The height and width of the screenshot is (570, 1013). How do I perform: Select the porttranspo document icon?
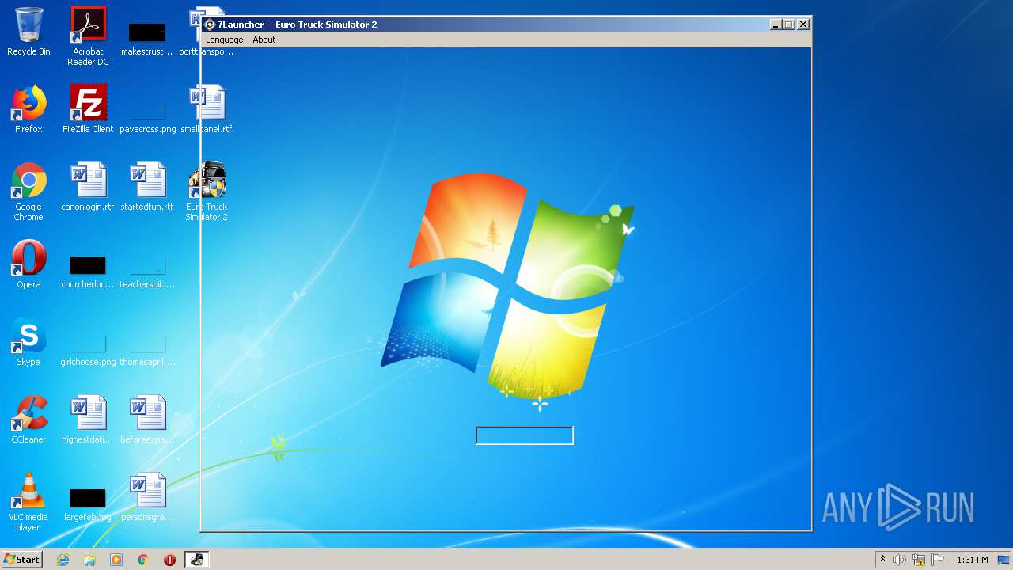click(207, 32)
